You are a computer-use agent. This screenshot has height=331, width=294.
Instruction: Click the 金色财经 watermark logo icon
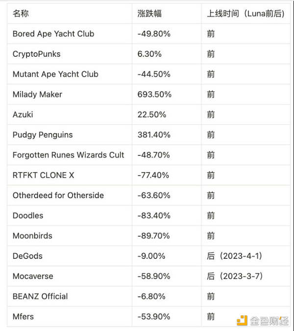tap(242, 320)
